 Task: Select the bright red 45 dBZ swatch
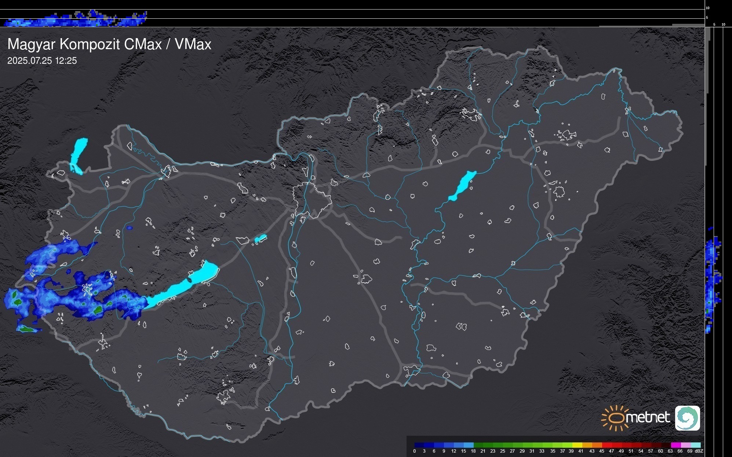(607, 445)
